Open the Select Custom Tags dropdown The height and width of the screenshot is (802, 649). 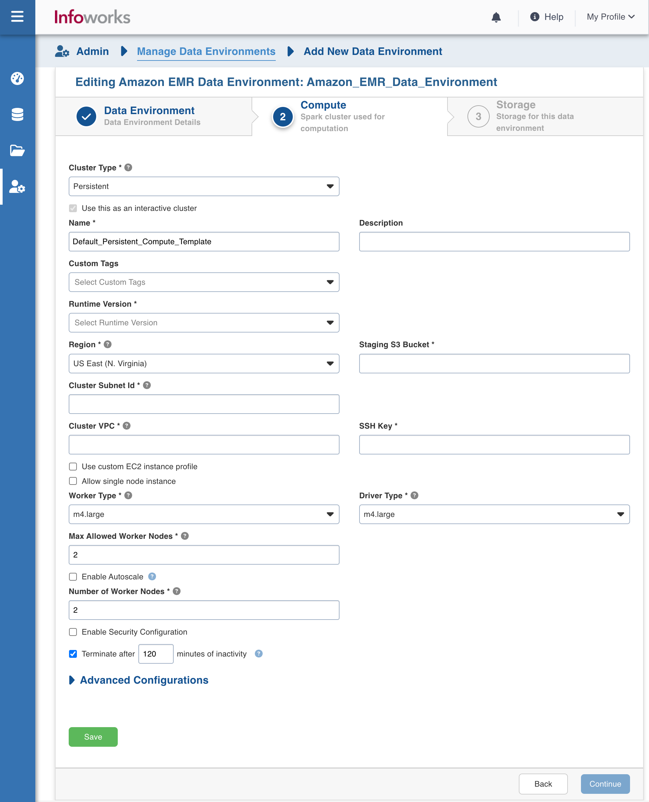(x=204, y=282)
